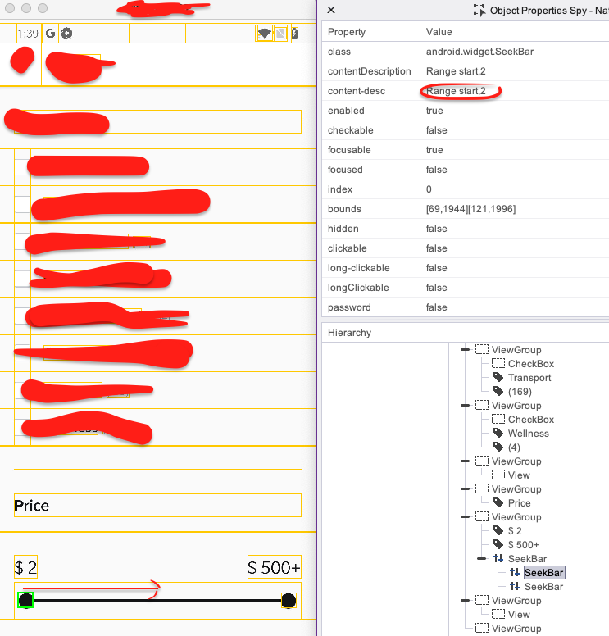The width and height of the screenshot is (609, 636).
Task: Click the left range start slider thumb
Action: point(25,600)
